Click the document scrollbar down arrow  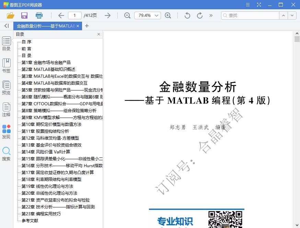click(x=297, y=225)
